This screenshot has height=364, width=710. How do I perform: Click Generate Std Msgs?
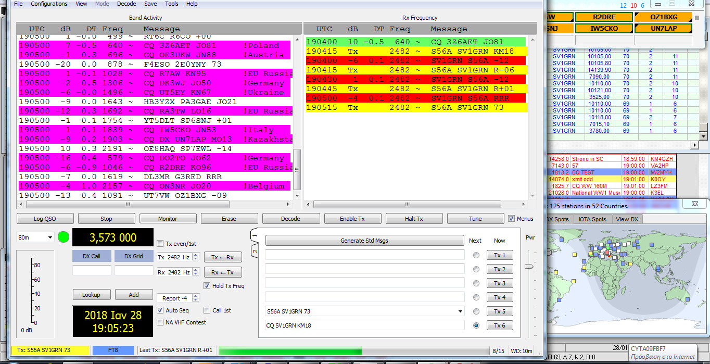[x=364, y=240]
